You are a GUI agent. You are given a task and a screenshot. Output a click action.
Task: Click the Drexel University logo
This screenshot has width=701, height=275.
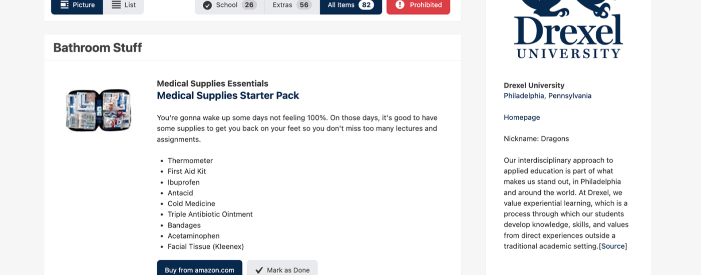[x=568, y=29]
